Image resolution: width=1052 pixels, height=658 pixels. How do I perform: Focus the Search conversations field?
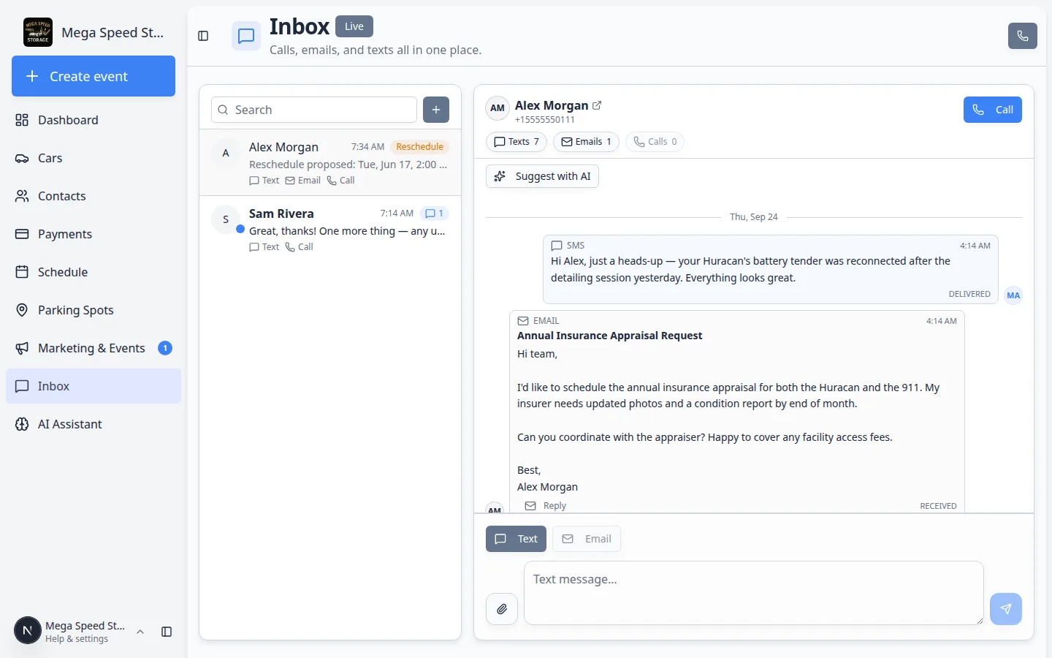pyautogui.click(x=314, y=110)
